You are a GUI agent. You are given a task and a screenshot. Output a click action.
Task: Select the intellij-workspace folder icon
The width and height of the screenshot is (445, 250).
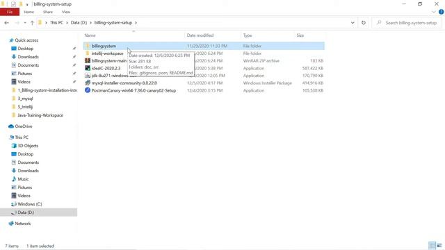coord(88,53)
